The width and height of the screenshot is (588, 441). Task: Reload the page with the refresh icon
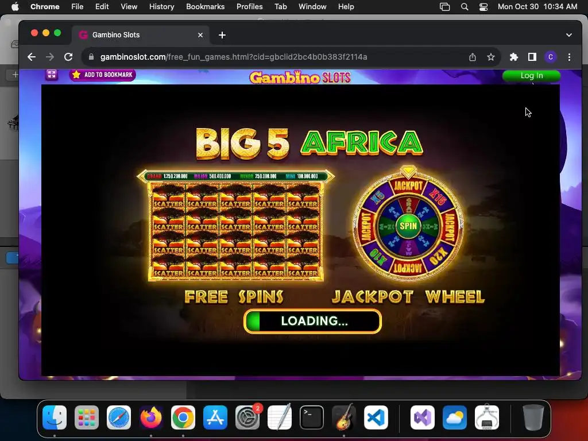point(68,57)
